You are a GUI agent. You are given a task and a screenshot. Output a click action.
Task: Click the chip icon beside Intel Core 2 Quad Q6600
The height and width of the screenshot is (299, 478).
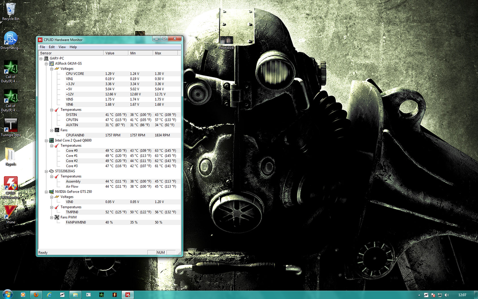tap(52, 140)
